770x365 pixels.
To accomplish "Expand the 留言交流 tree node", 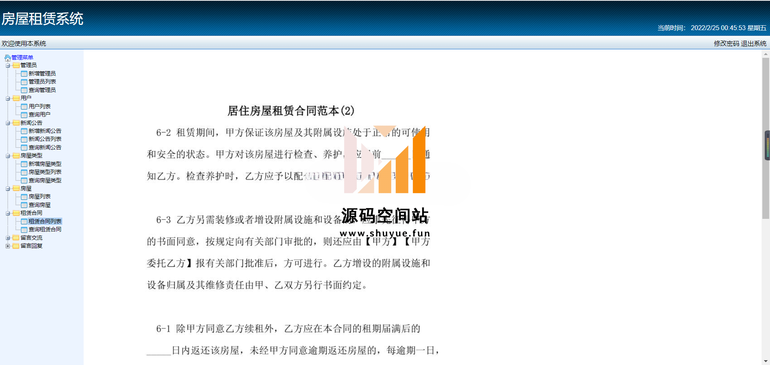I will 8,238.
